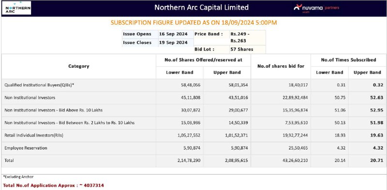The width and height of the screenshot is (387, 190).
Task: Select the Northern Arc Capital Limited title
Action: (201, 7)
